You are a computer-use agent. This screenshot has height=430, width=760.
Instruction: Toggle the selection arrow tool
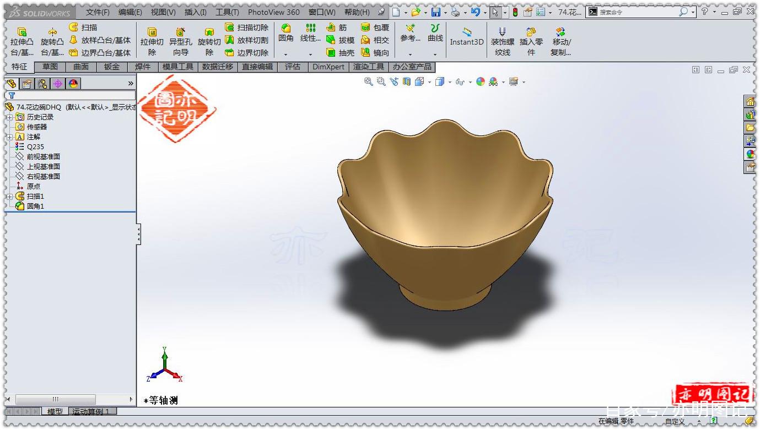[495, 12]
